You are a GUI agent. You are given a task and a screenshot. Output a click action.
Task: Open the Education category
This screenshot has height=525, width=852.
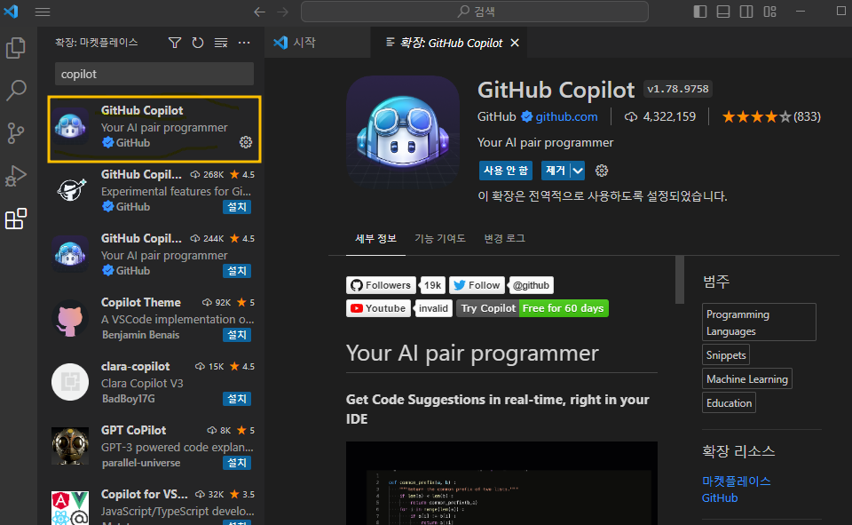(x=729, y=402)
